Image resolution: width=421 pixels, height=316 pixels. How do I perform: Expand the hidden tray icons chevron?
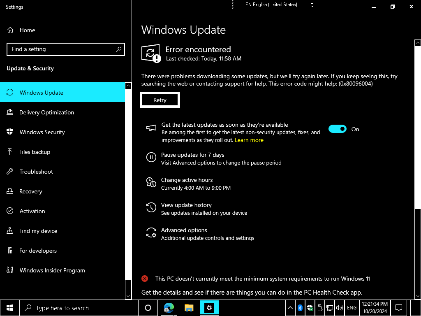[x=290, y=308]
